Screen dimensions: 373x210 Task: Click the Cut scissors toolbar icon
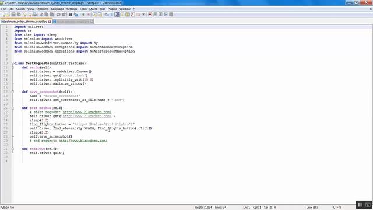[x=41, y=15]
